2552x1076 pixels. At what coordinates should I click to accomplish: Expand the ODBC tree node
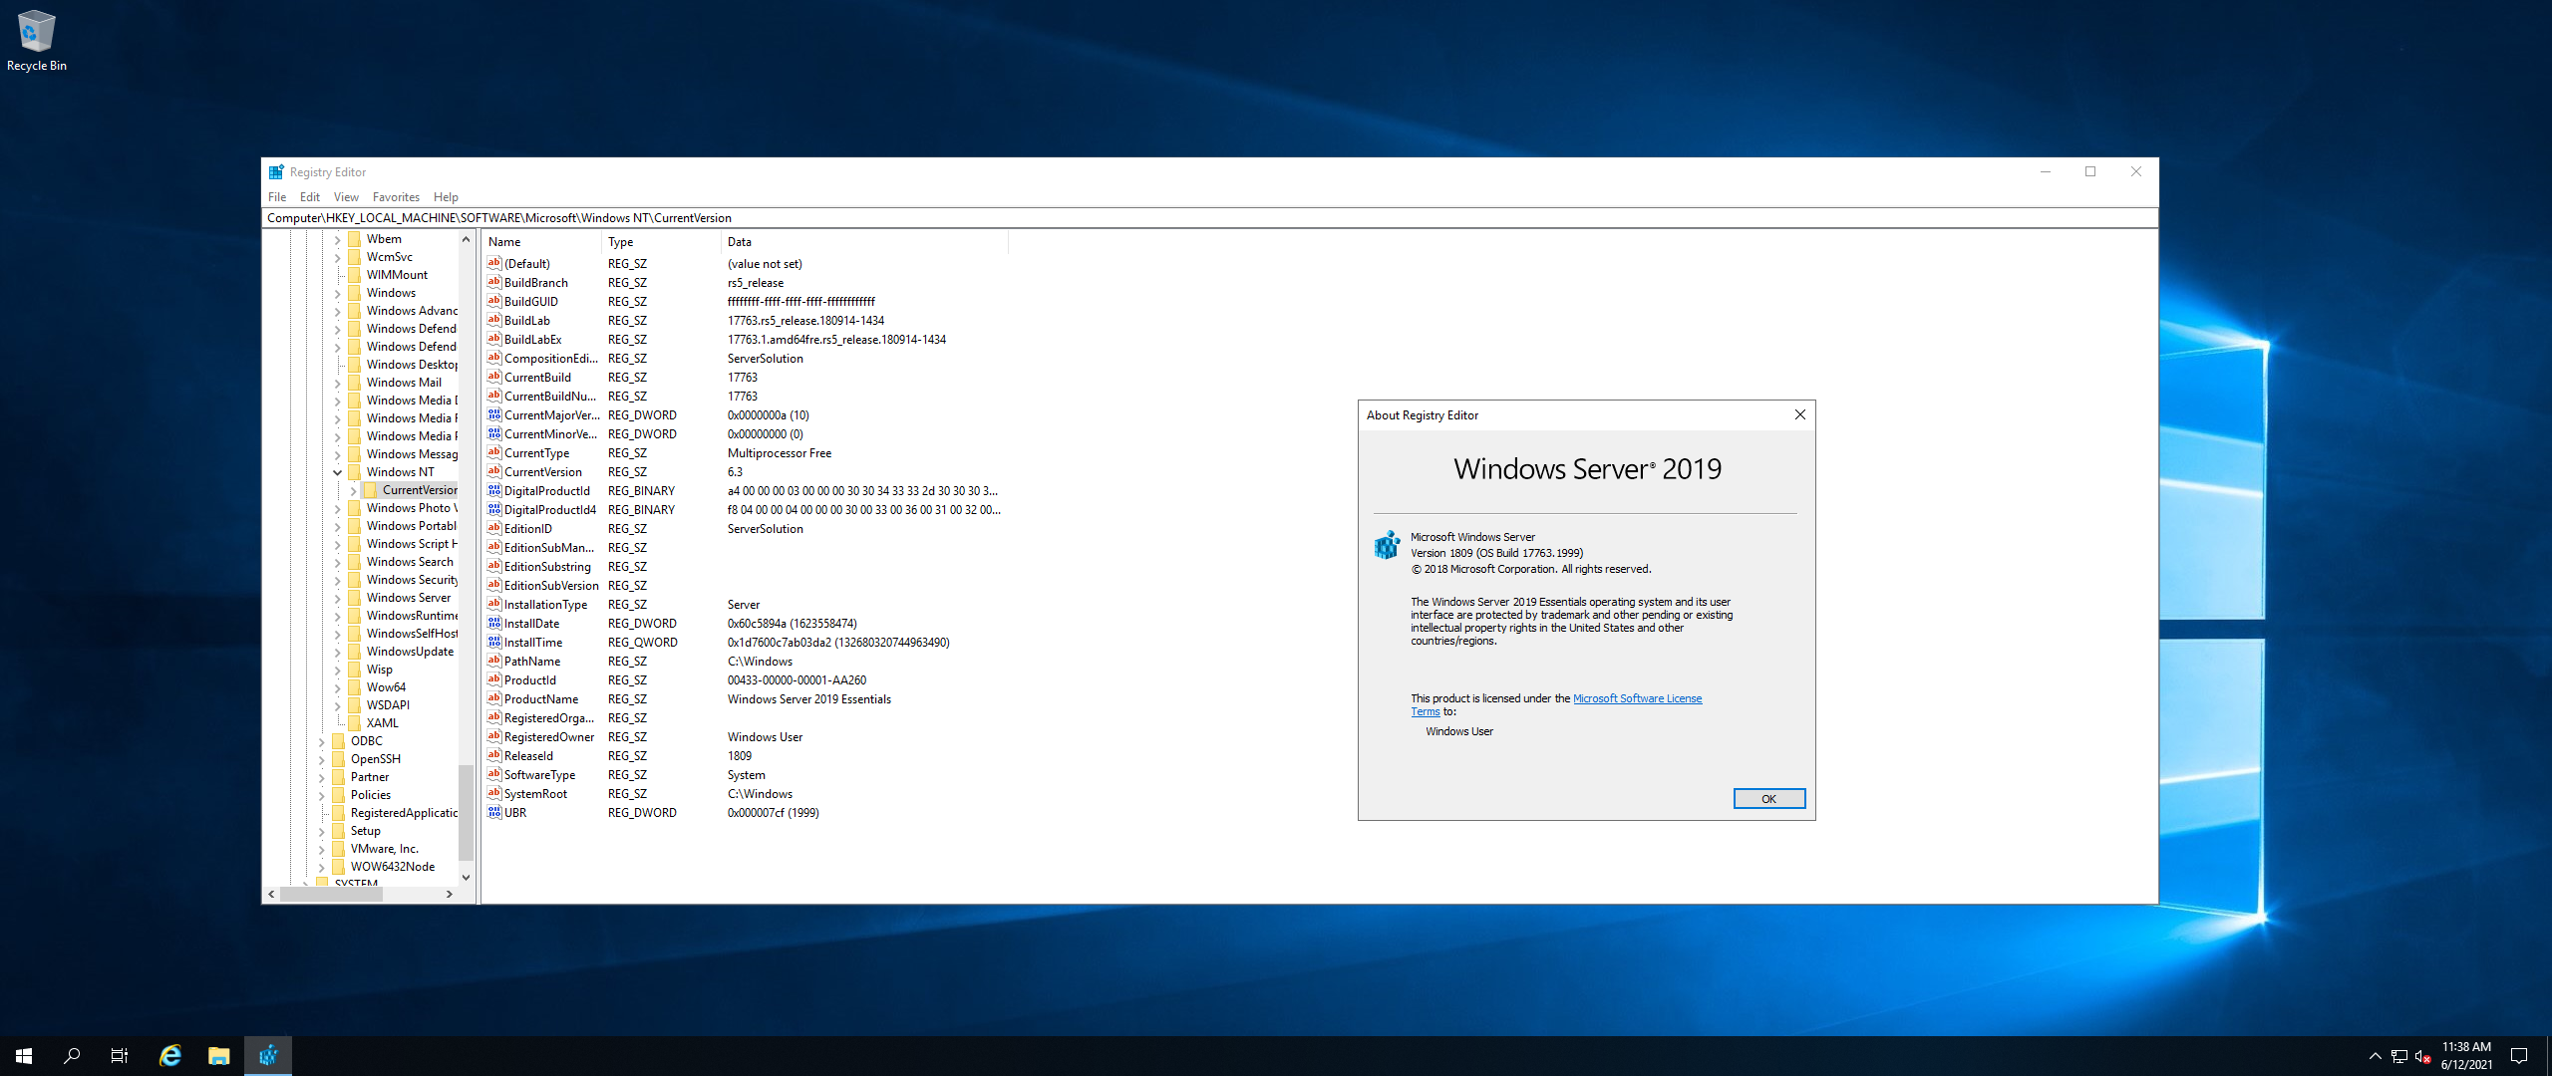click(321, 741)
